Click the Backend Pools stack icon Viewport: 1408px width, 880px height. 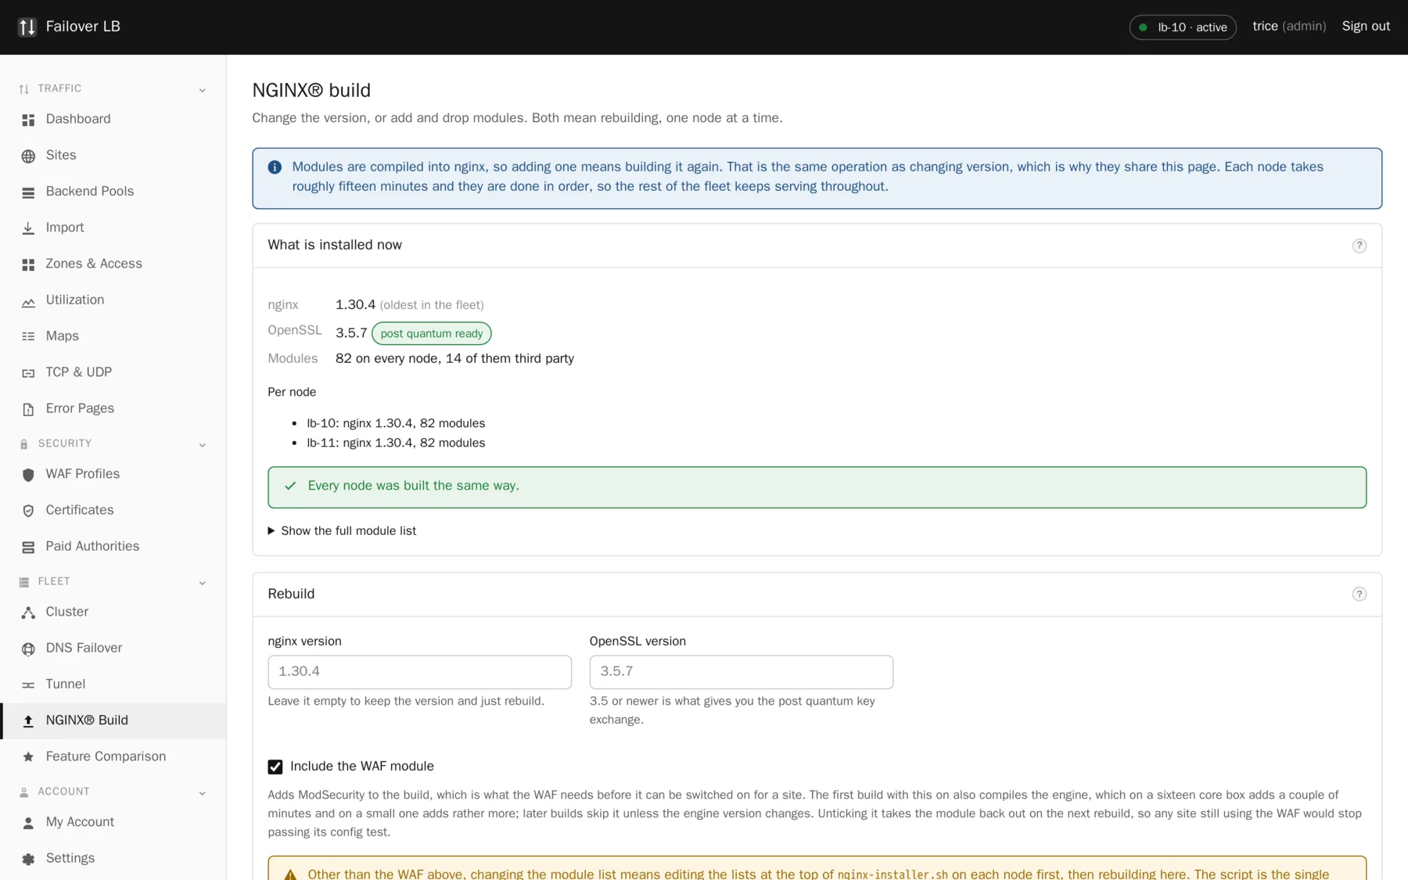tap(28, 192)
